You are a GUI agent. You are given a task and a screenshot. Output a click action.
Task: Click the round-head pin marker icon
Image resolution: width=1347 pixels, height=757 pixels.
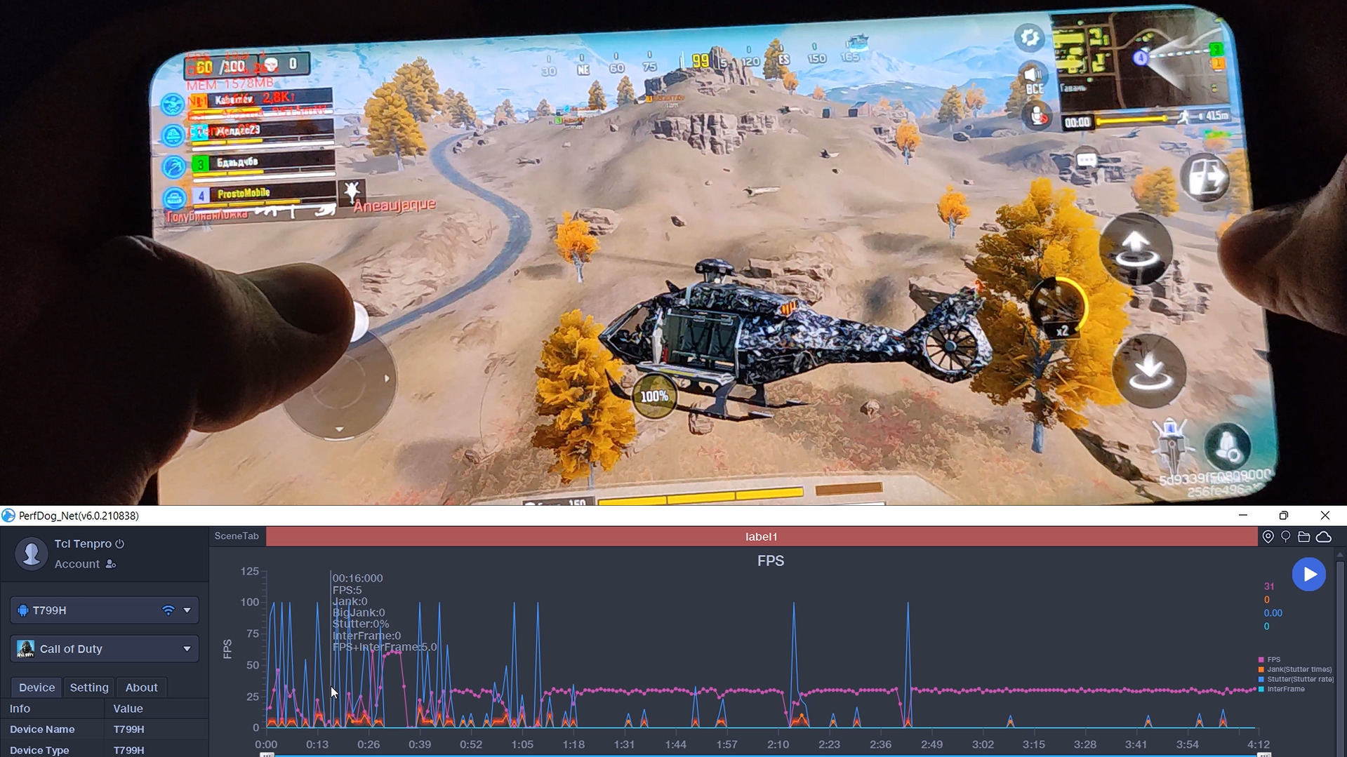pos(1285,537)
